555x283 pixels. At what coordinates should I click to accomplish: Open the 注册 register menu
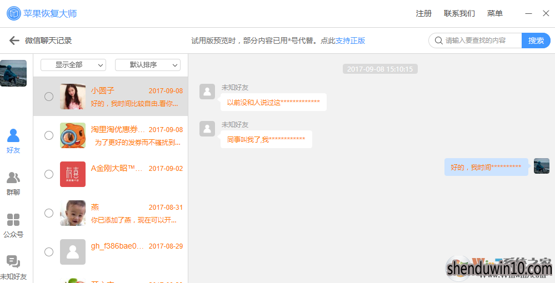424,13
